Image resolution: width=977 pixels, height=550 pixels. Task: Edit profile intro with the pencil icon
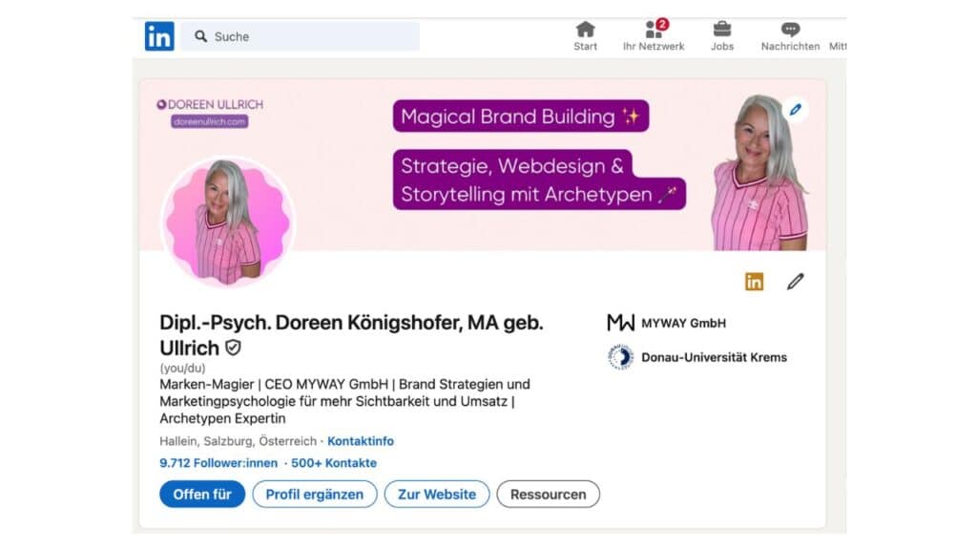coord(795,282)
